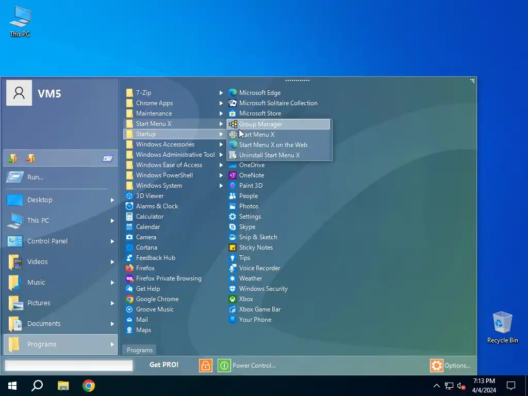The image size is (528, 396).
Task: Click the add group icon with plus sign
Action: [12, 158]
